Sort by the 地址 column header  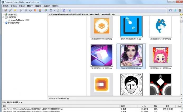coord(61,106)
